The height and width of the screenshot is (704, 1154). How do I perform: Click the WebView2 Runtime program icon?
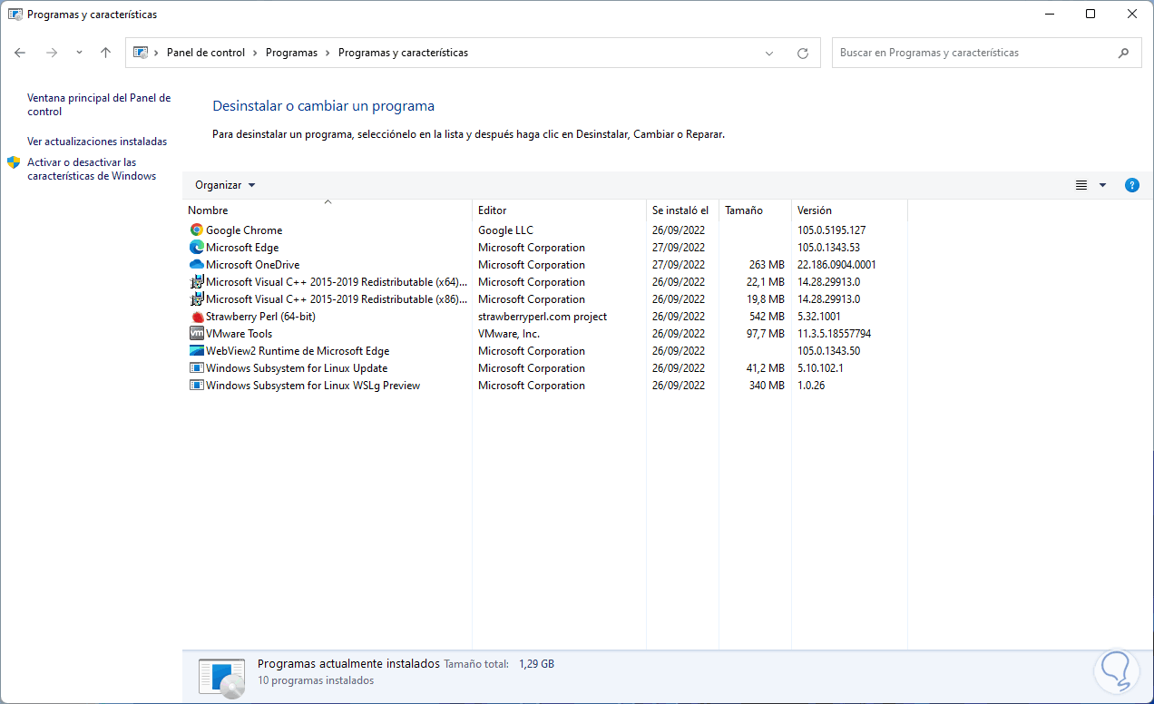pyautogui.click(x=197, y=351)
